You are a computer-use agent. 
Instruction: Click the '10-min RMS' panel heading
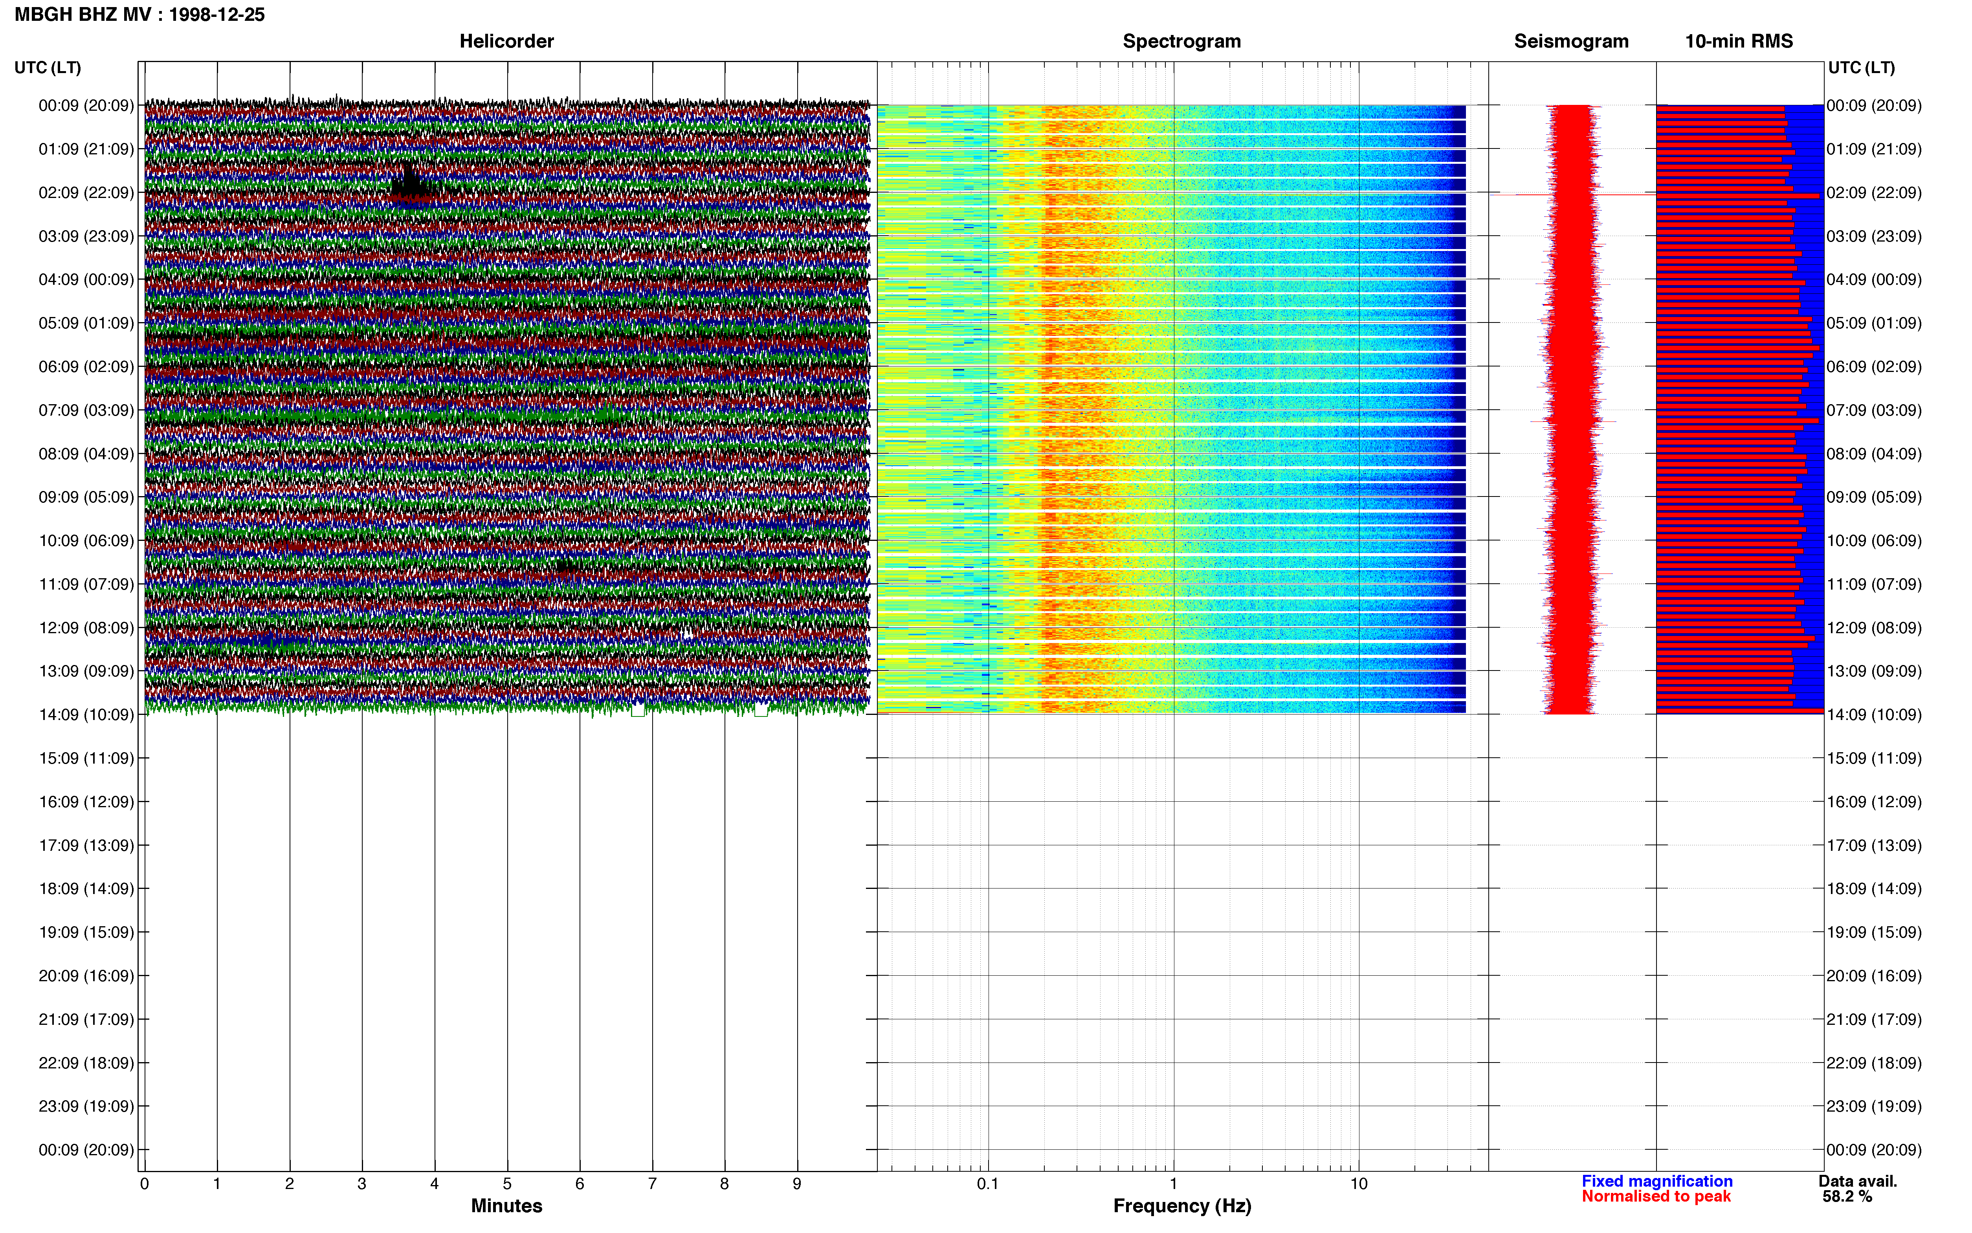[1739, 42]
